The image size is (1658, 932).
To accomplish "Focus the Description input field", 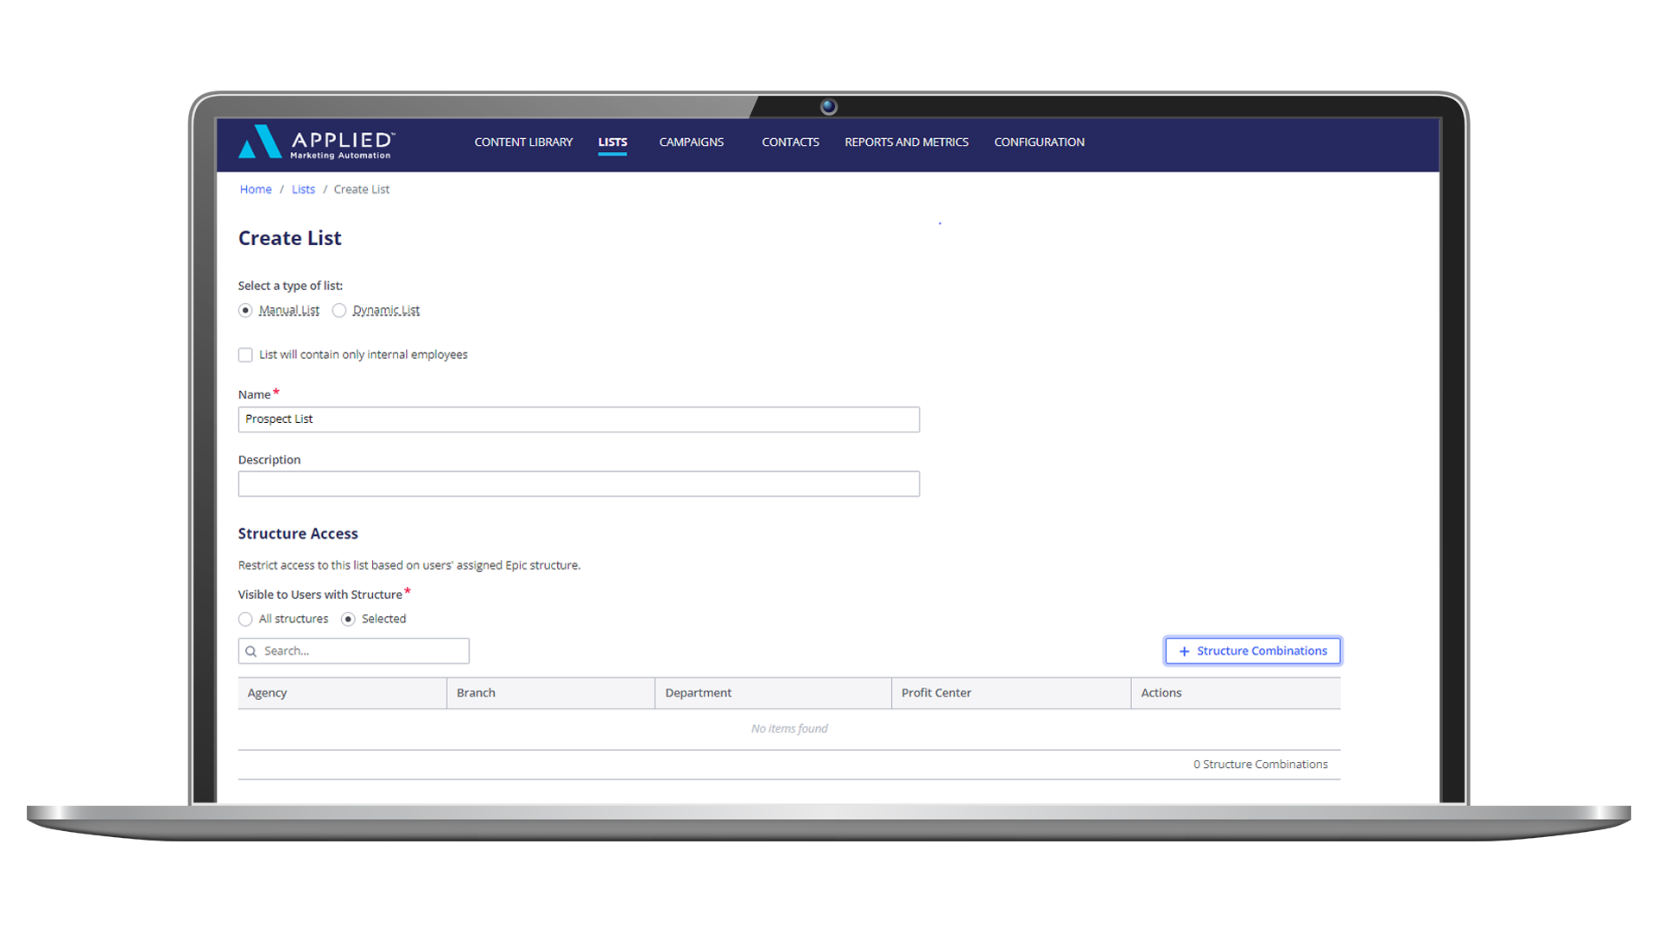I will [579, 484].
